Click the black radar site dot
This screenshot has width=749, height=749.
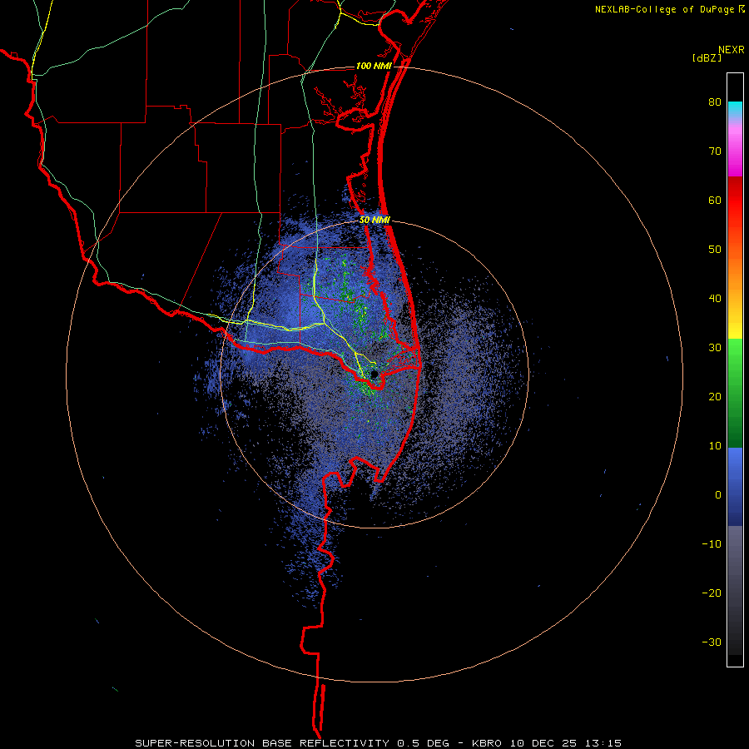(374, 374)
